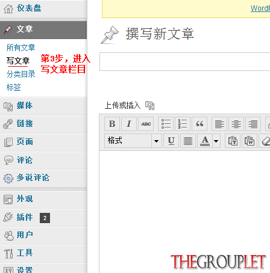Screen dimensions: 270x273
Task: Select 写文章 write post submenu
Action: tap(18, 61)
